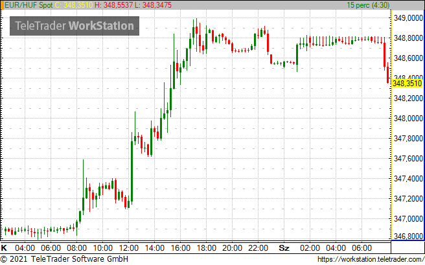Click the high value H: 348,5537
Screen dimensions: 425x265
pyautogui.click(x=114, y=5)
